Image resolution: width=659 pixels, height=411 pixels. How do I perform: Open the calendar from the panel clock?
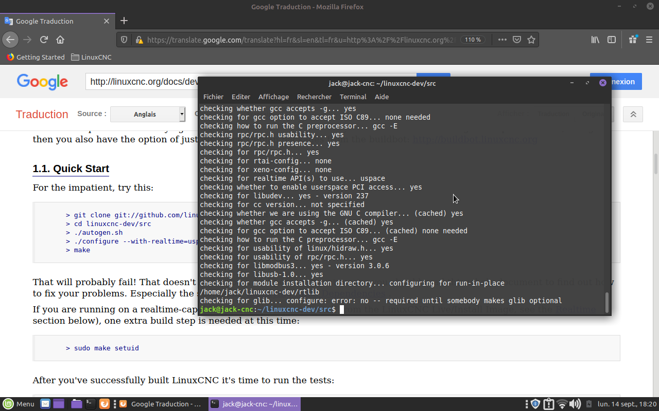tap(627, 404)
